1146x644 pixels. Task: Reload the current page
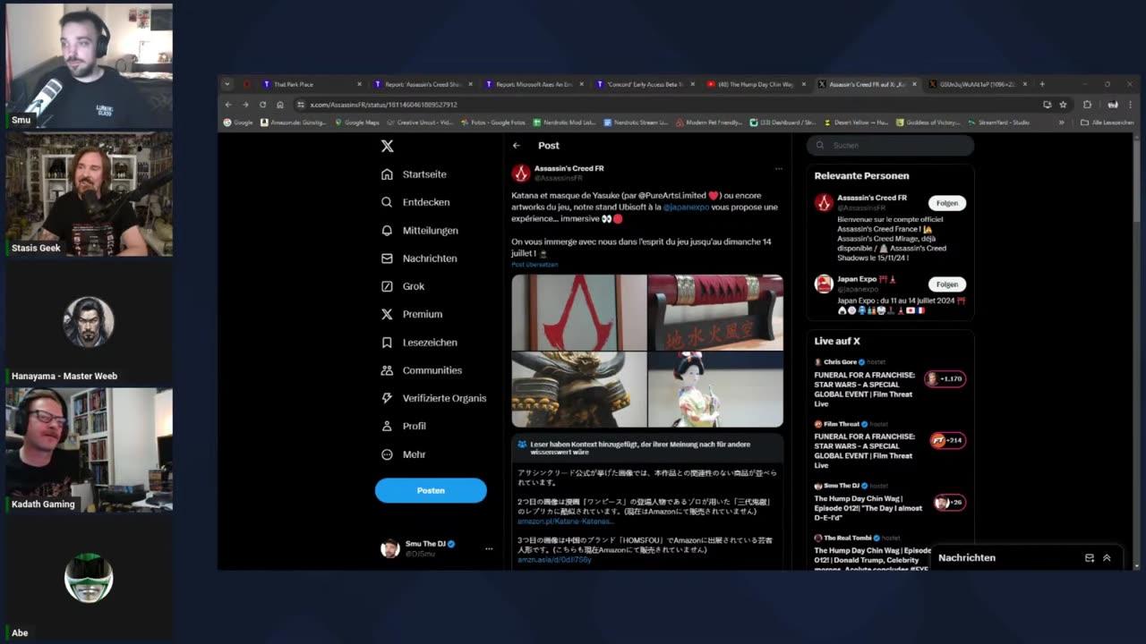tap(262, 105)
